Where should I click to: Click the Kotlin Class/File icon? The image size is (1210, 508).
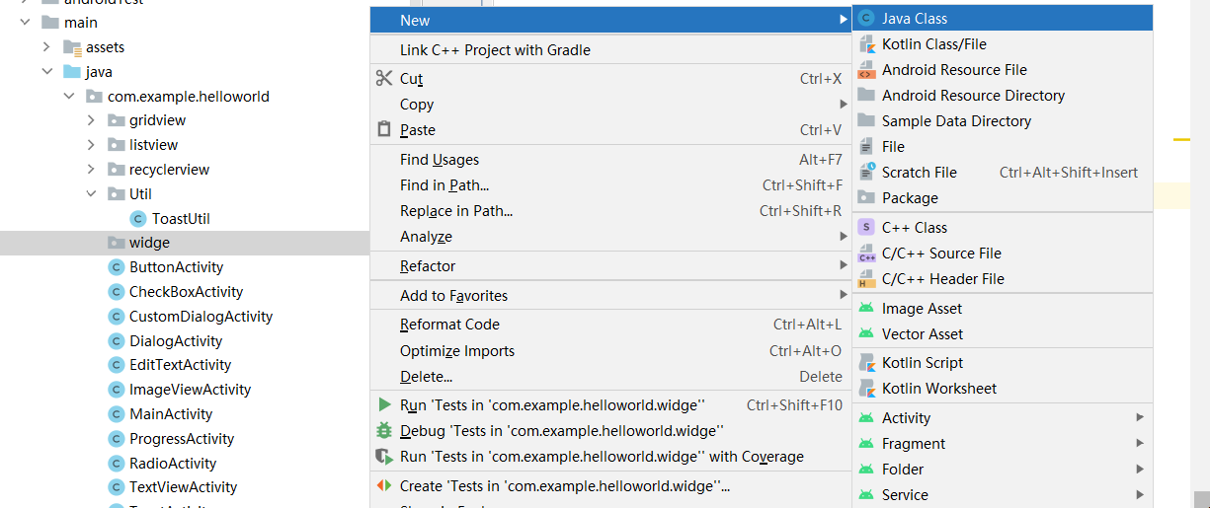click(867, 44)
